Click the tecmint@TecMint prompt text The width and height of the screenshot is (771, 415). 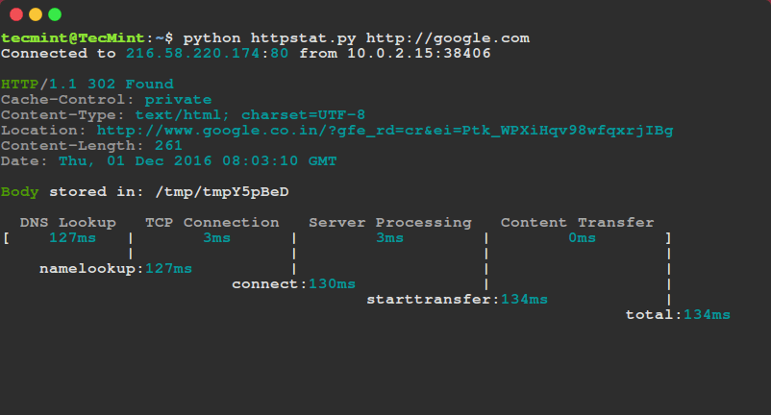(62, 38)
